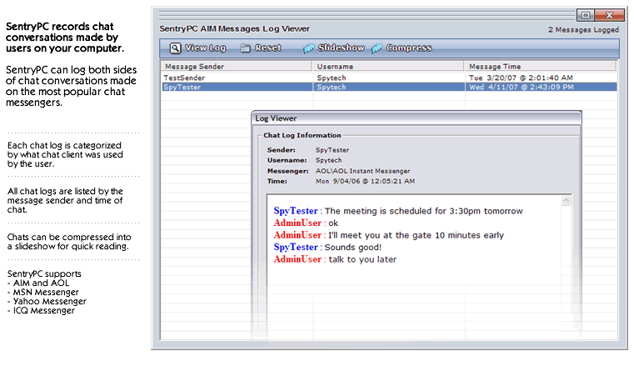Click the View Log magnifier icon
This screenshot has height=371, width=634.
pyautogui.click(x=175, y=48)
